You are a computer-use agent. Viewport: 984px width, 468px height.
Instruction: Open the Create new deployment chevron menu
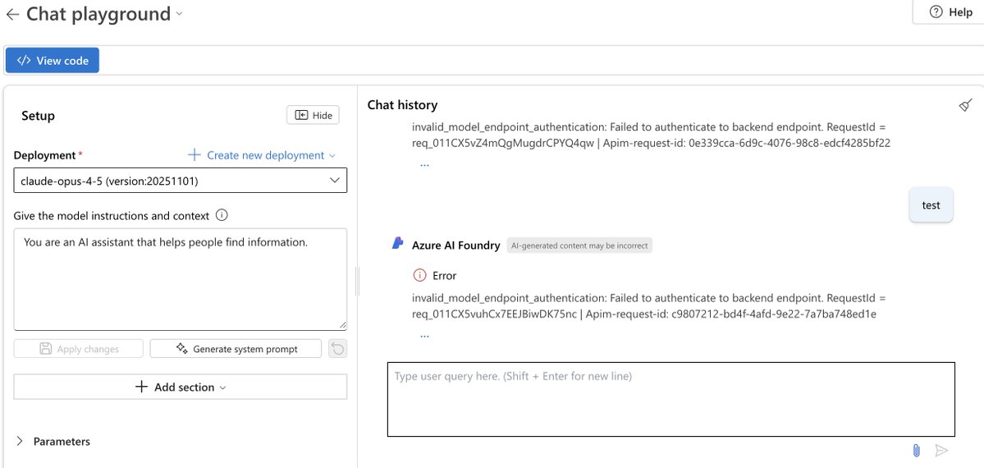pyautogui.click(x=332, y=156)
